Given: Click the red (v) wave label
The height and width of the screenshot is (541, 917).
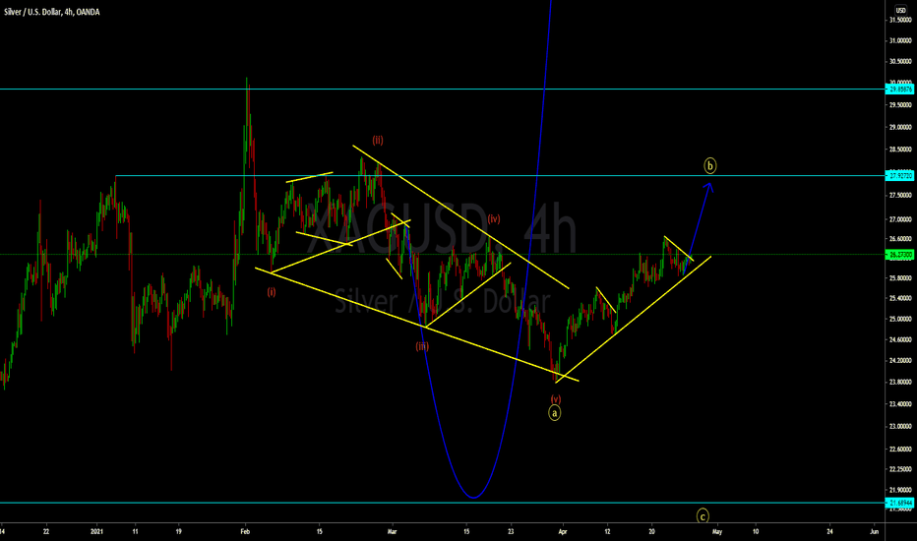Looking at the screenshot, I should pyautogui.click(x=556, y=399).
